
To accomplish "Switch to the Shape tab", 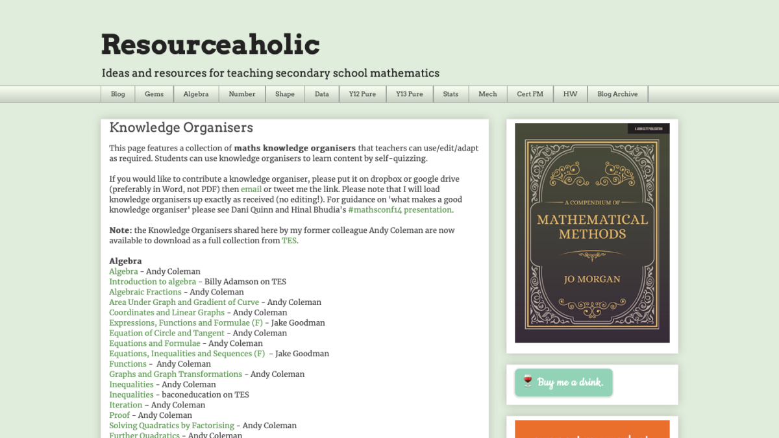I will [x=284, y=93].
